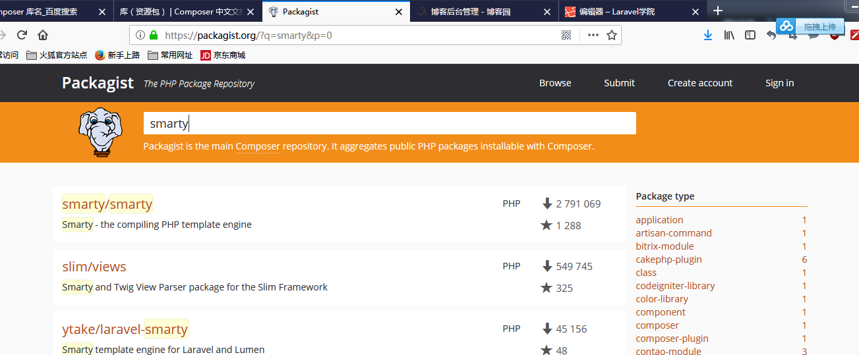Click Sign in link
Screen dimensions: 859x355
(779, 83)
